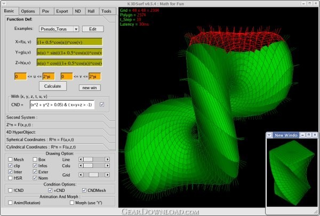Click right arrow of Grid slider

107,175
